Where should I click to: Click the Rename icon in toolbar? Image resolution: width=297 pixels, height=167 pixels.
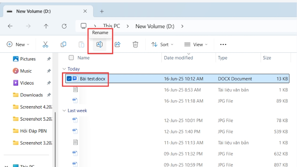point(99,45)
